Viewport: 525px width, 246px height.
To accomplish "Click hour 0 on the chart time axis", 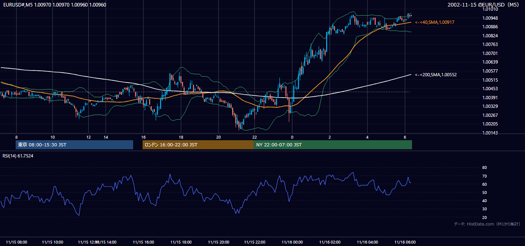I will point(292,137).
